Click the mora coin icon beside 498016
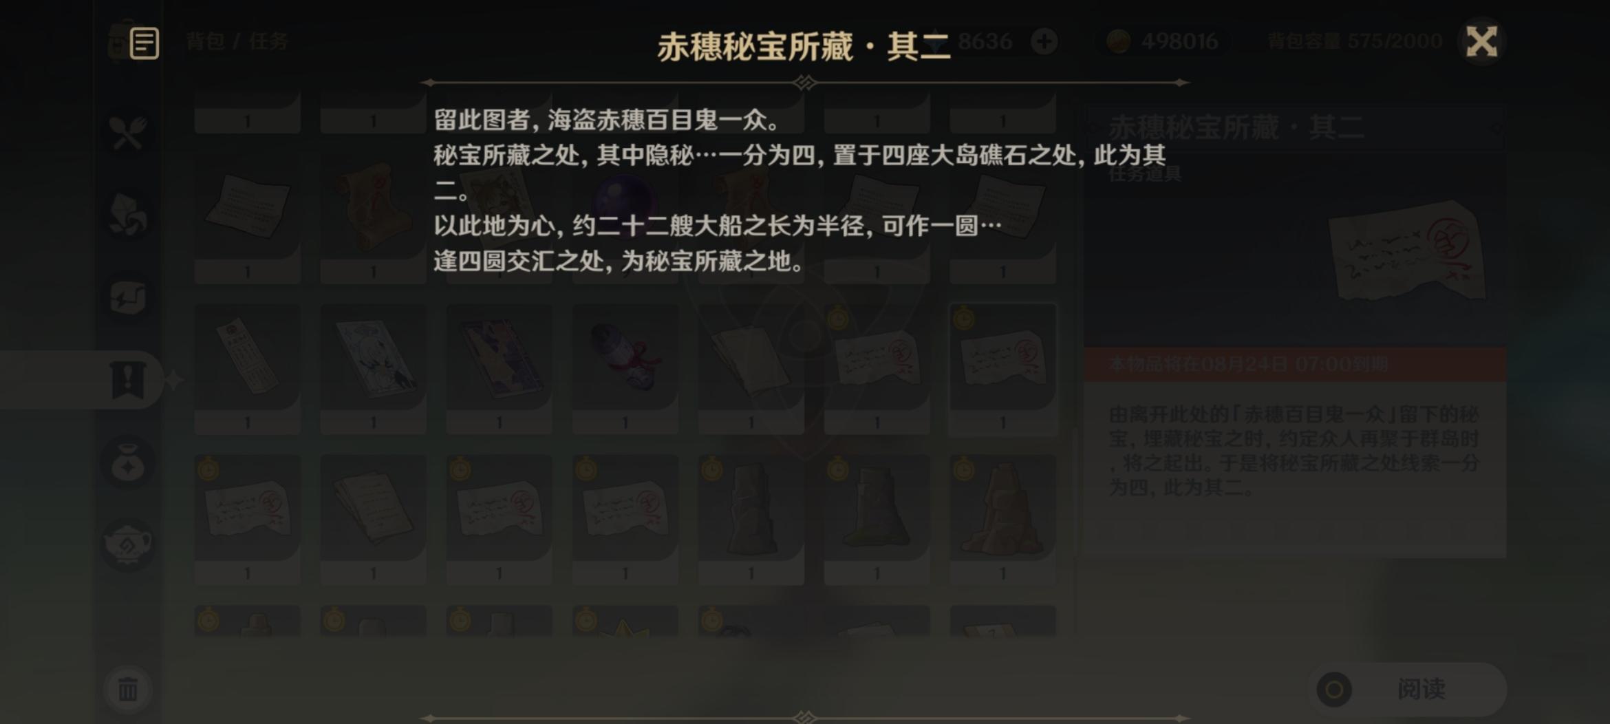 pyautogui.click(x=1119, y=41)
